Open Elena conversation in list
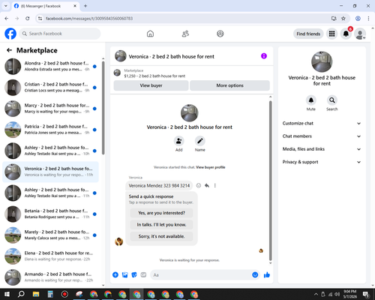The image size is (375, 300). 50,256
